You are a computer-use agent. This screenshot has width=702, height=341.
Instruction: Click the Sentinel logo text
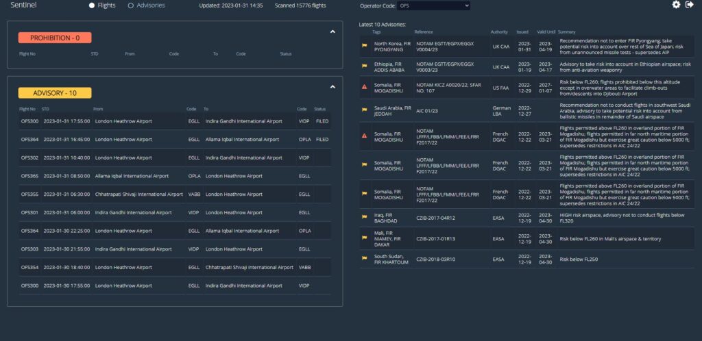point(23,5)
